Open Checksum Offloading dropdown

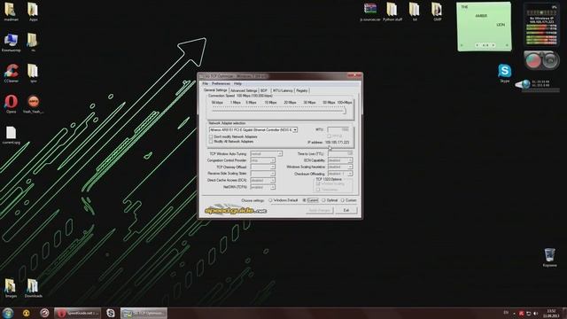[350, 174]
